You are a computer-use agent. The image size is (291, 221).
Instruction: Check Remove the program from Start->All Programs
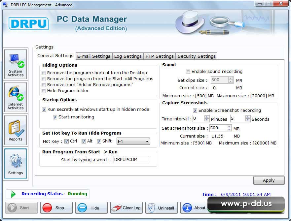coord(44,79)
